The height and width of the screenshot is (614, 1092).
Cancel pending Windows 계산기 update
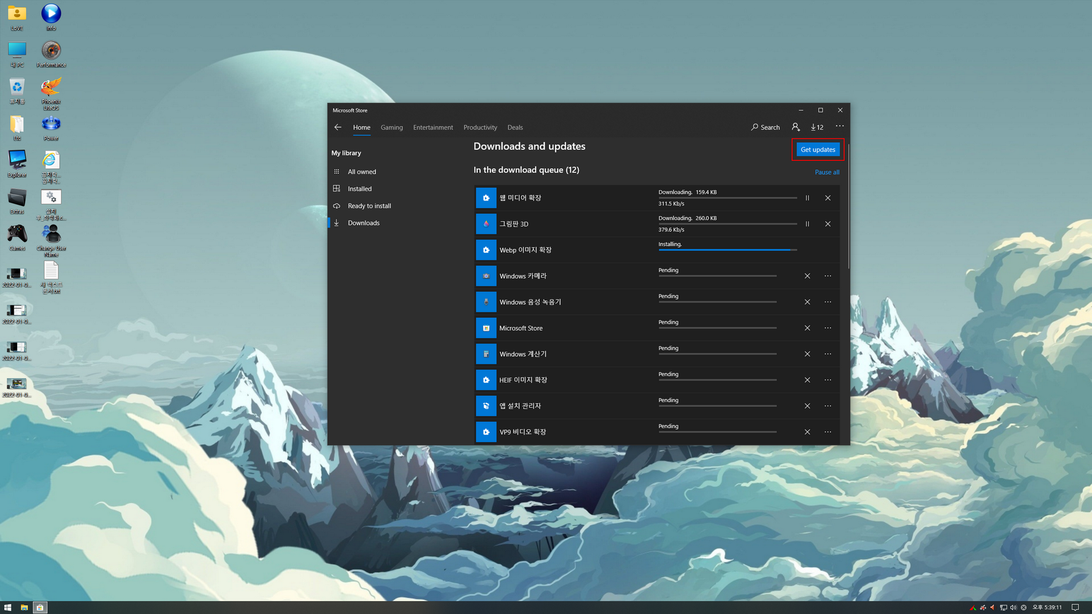pos(807,354)
